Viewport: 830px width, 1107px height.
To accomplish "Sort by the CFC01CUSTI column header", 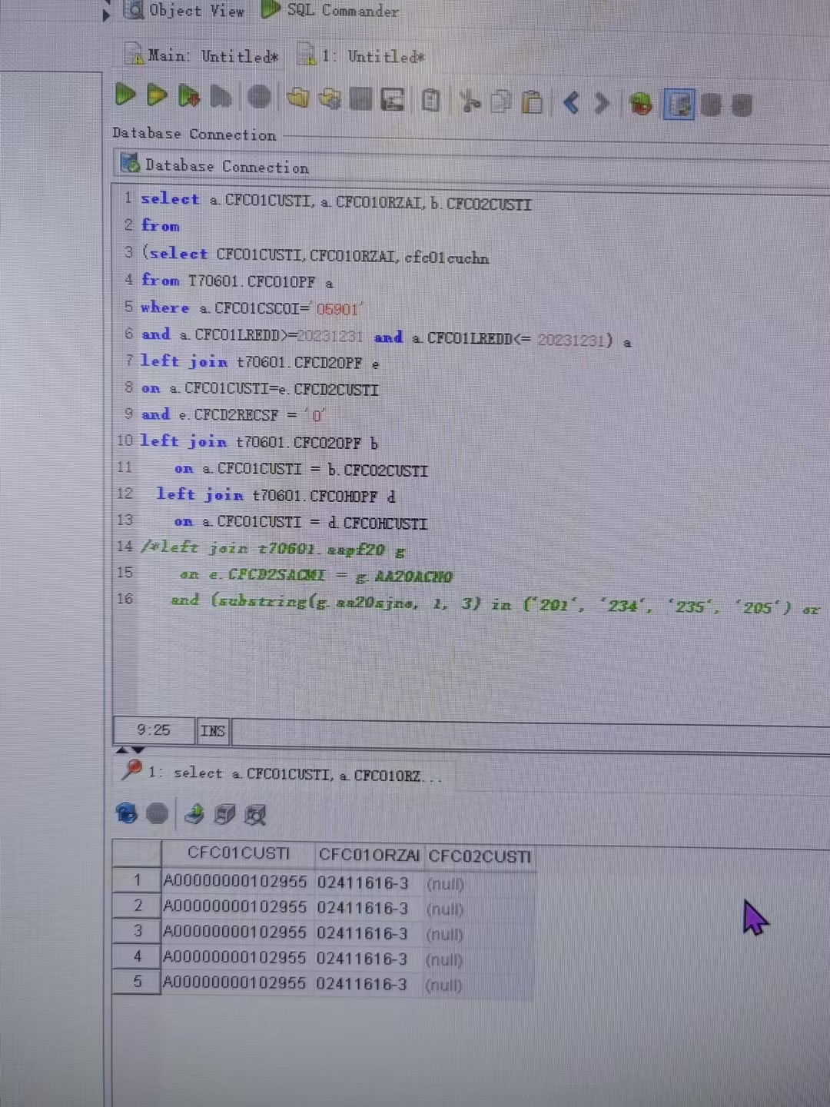I will click(238, 853).
